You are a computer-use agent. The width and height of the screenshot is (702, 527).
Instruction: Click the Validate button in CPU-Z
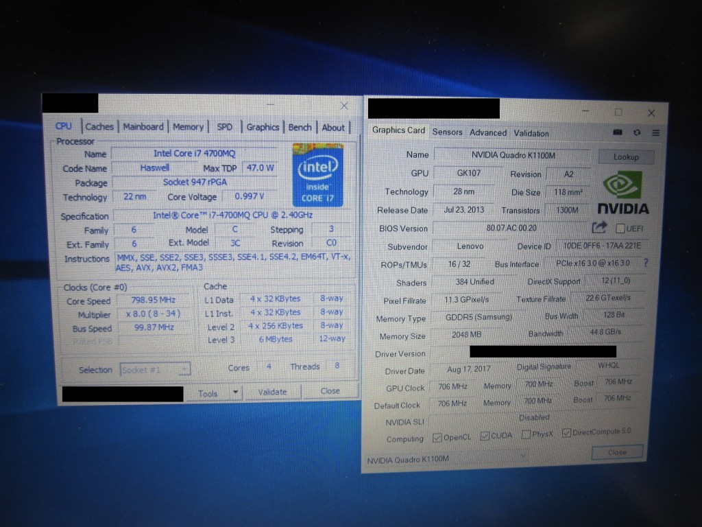click(272, 392)
